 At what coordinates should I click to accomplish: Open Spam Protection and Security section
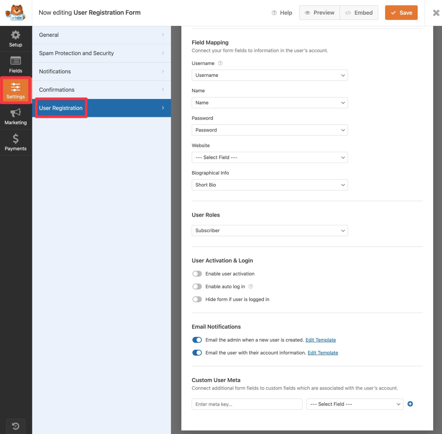(x=101, y=53)
